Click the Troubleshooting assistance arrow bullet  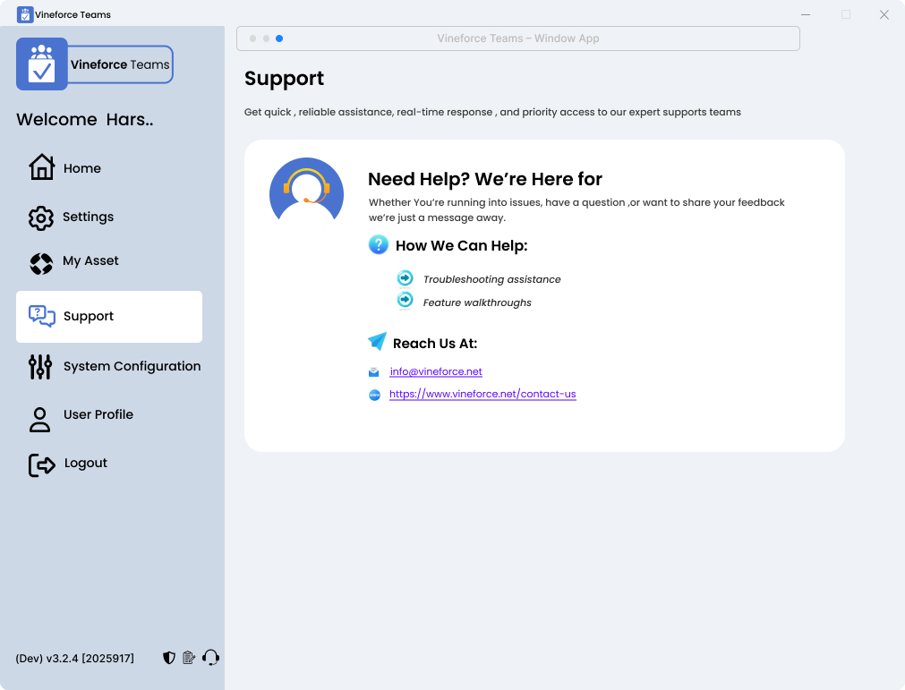pyautogui.click(x=406, y=278)
